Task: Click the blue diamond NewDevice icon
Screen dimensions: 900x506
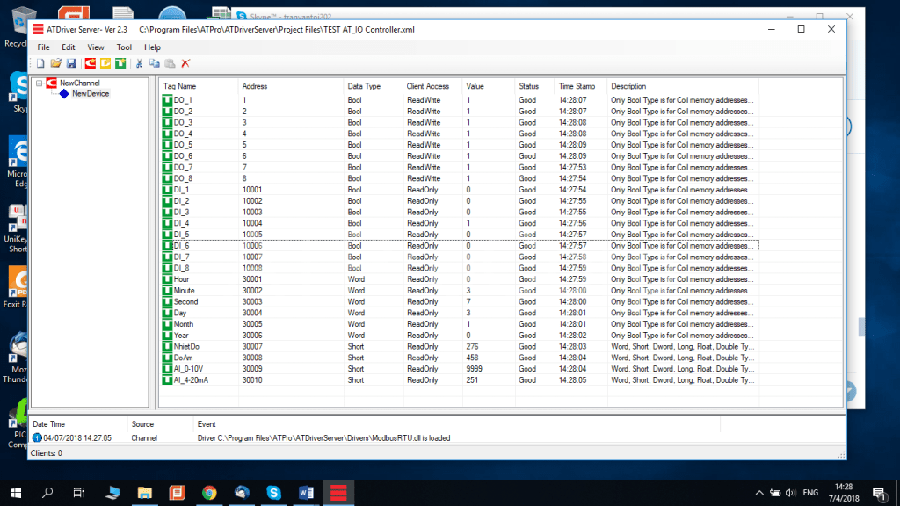Action: coord(64,93)
